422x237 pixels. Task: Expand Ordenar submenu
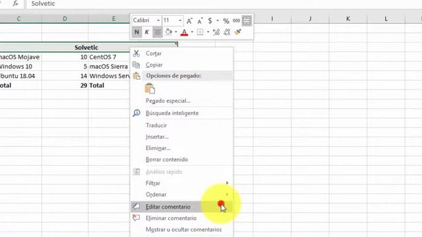point(182,194)
